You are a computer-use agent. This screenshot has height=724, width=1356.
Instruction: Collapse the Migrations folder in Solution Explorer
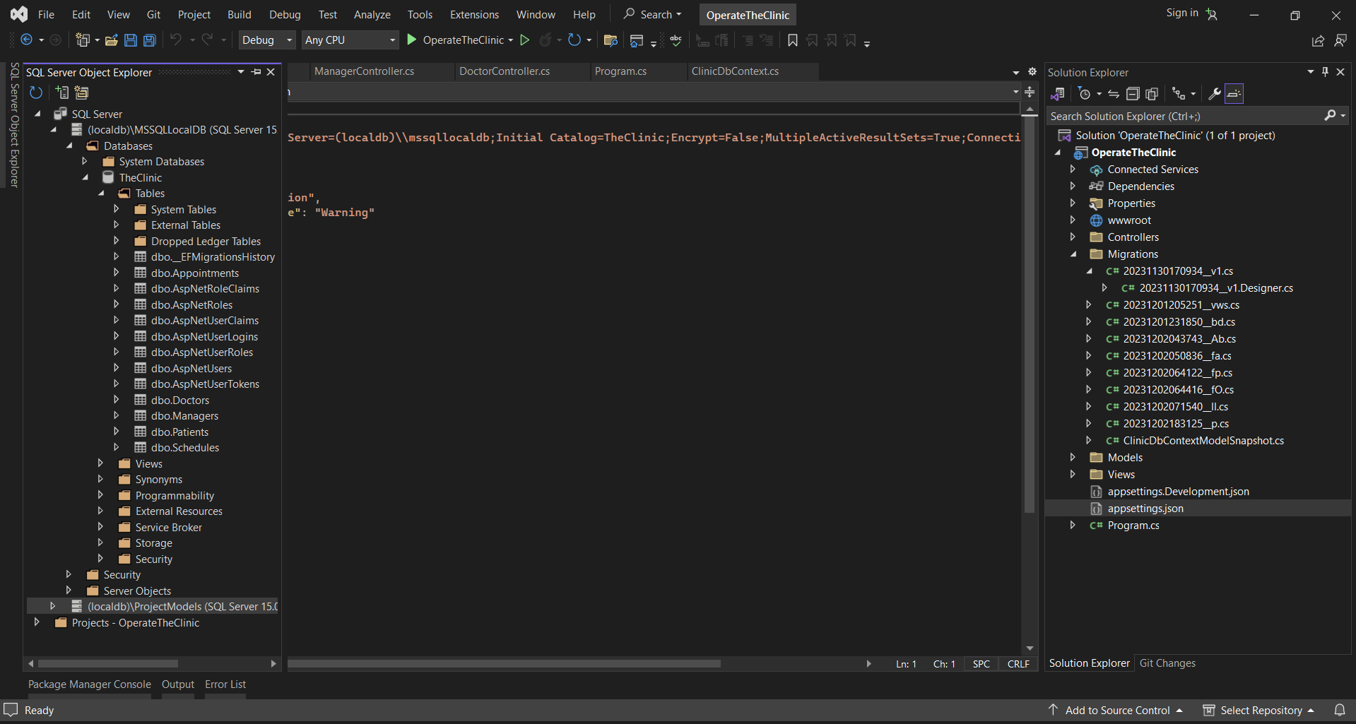coord(1073,254)
